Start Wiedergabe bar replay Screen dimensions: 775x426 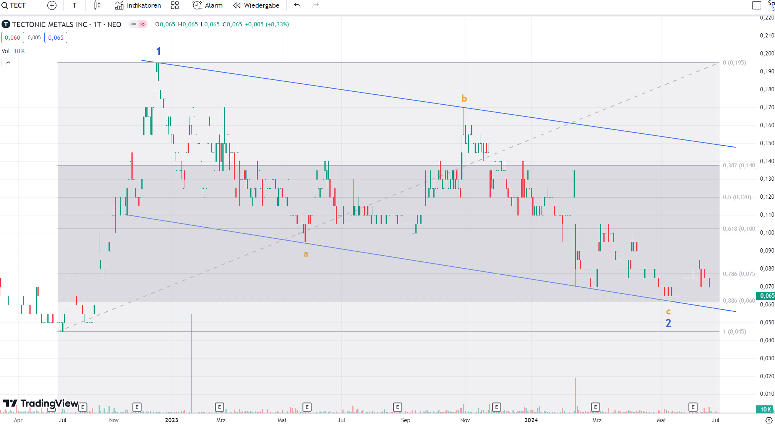tap(256, 5)
